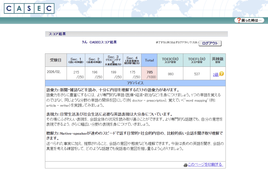Click the スコア結果 title bar
The height and width of the screenshot is (170, 268).
136,34
